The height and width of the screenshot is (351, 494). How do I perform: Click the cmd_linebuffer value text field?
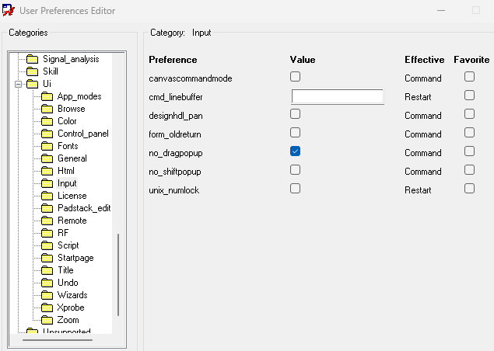tap(338, 96)
